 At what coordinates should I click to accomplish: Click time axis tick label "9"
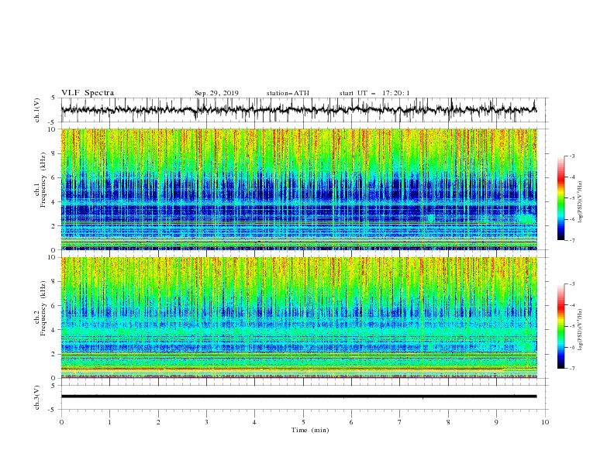[496, 422]
